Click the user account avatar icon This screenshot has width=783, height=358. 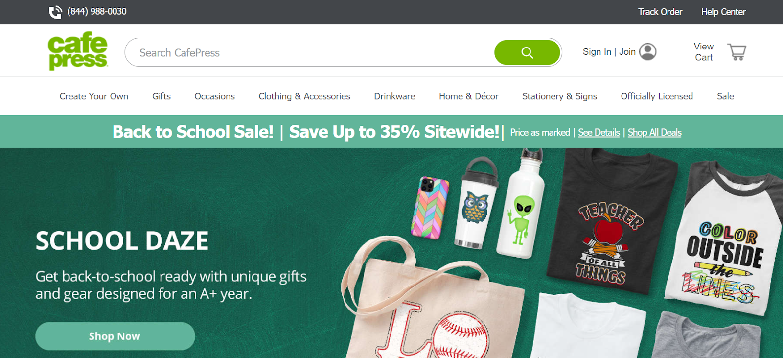(x=647, y=51)
